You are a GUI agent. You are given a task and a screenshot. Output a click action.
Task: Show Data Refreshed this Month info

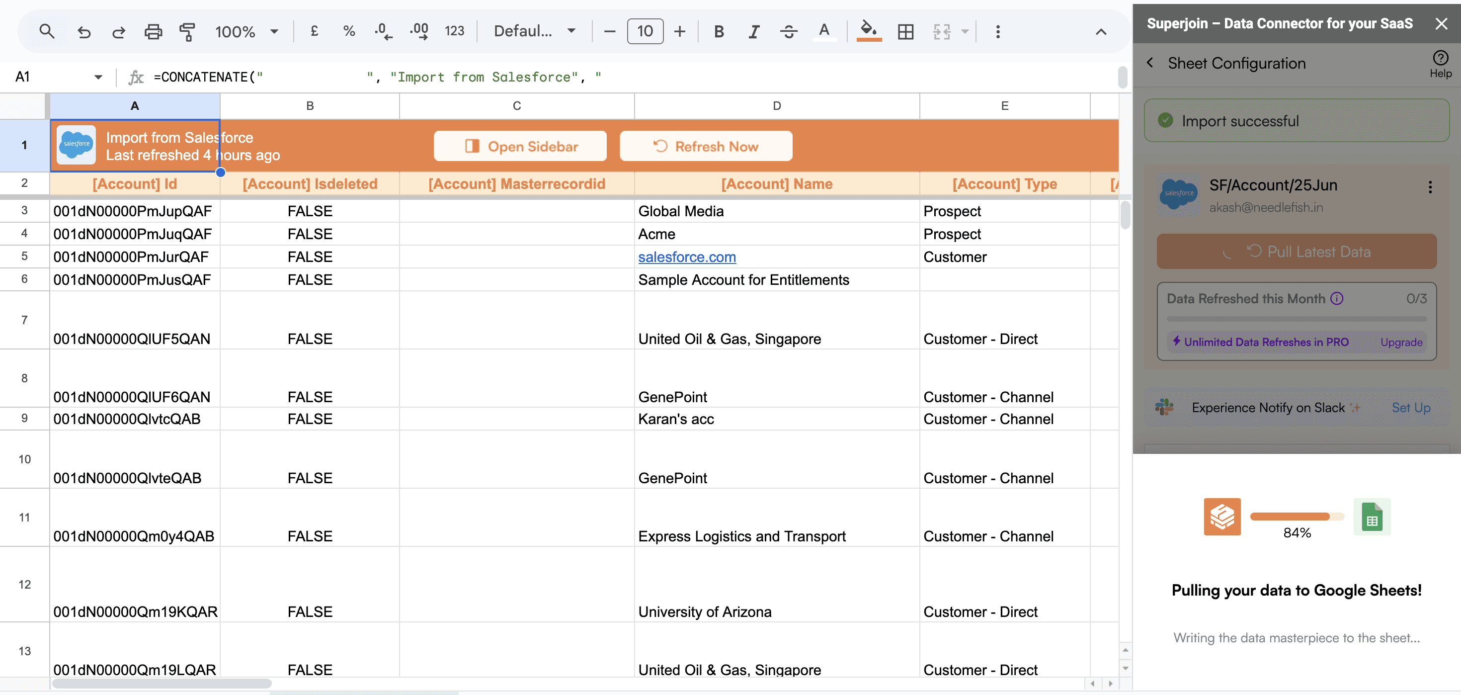pyautogui.click(x=1337, y=298)
